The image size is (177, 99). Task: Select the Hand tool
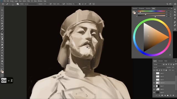tap(2, 61)
